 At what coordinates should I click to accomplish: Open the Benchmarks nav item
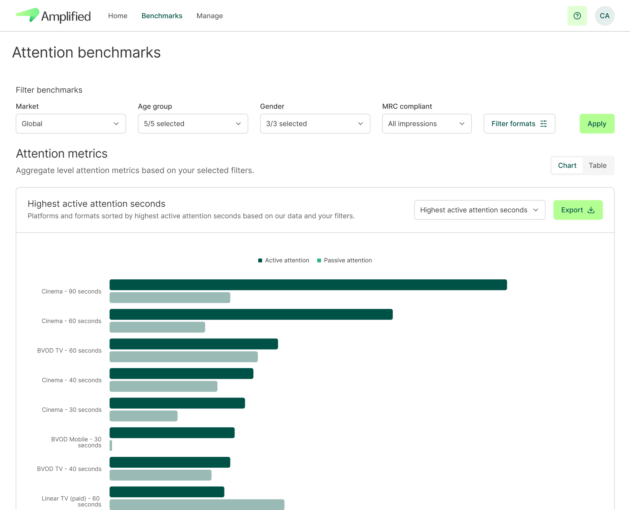coord(162,16)
